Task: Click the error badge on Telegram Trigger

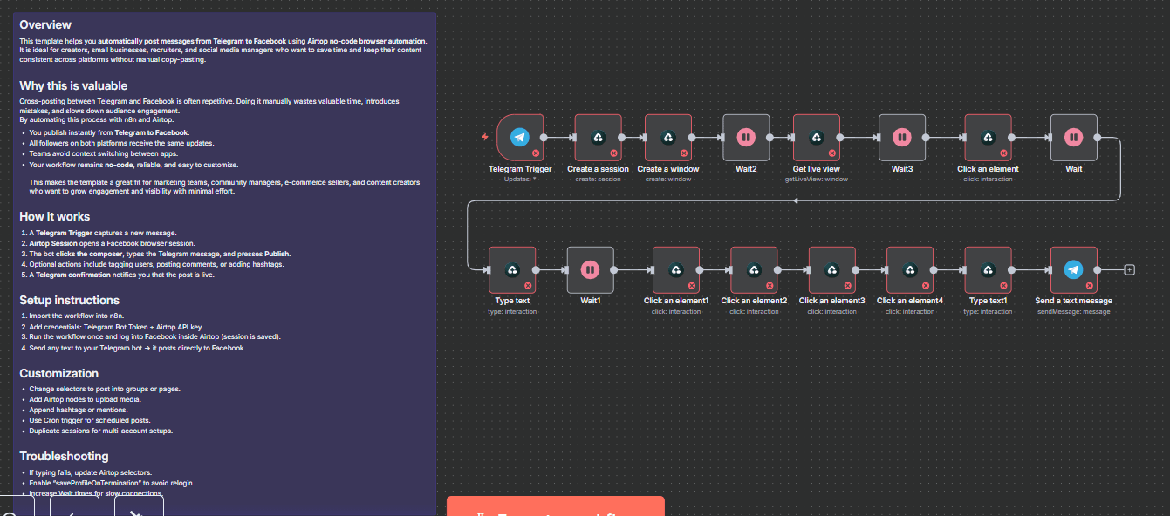Action: 536,153
